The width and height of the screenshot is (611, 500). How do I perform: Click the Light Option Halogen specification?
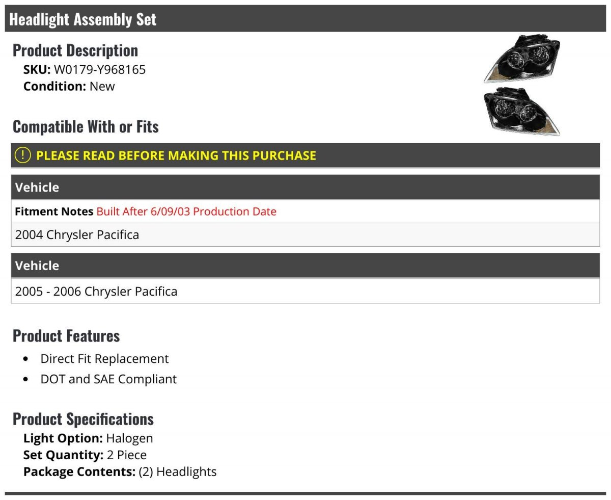pos(88,438)
